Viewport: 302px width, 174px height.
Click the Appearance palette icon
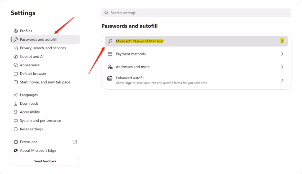16,65
